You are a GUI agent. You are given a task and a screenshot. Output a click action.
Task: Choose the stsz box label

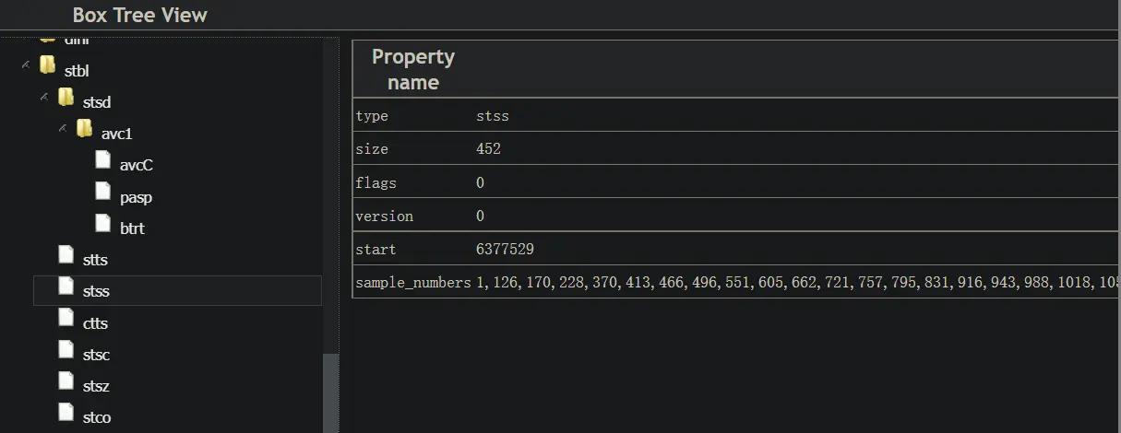coord(96,387)
